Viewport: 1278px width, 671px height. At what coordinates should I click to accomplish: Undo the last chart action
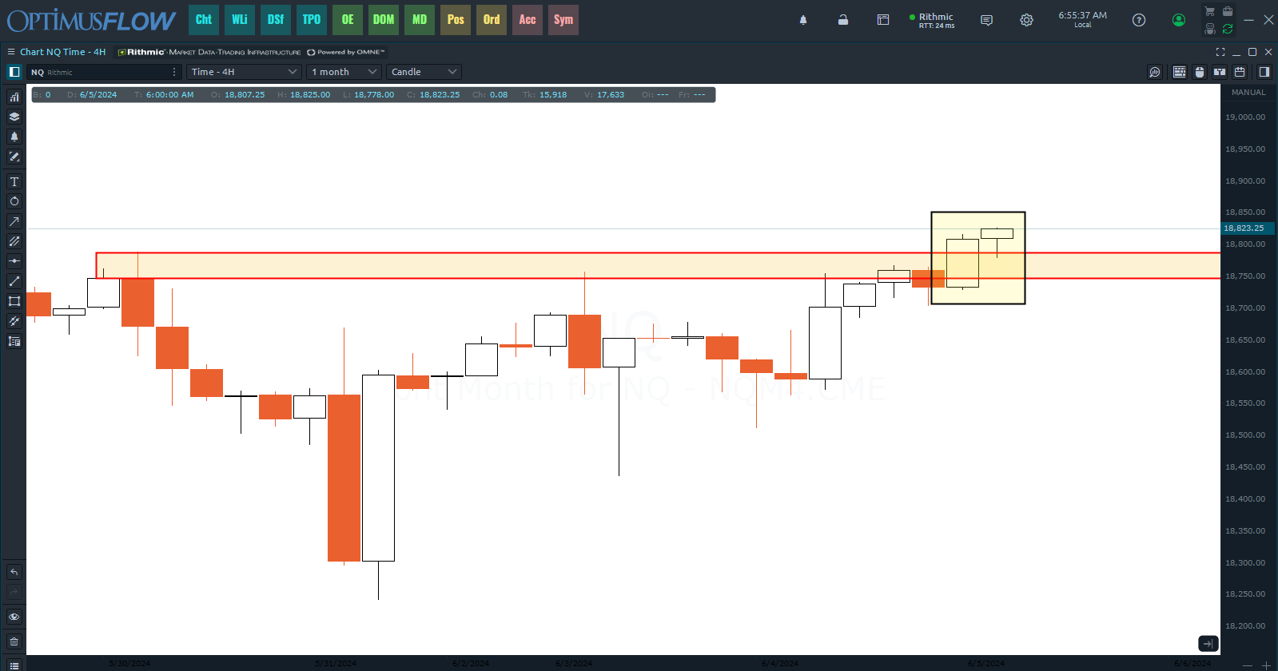[14, 572]
